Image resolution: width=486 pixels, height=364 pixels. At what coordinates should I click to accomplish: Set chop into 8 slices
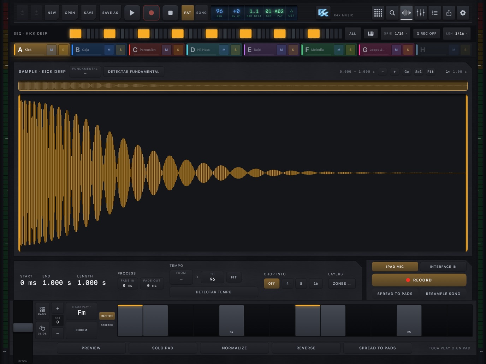301,284
